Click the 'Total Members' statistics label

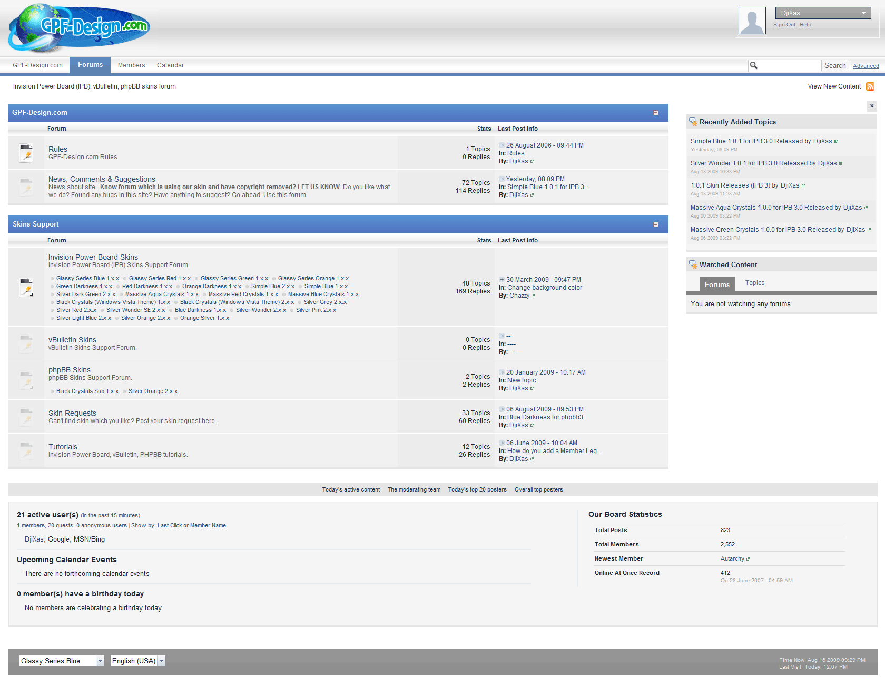[x=616, y=545]
